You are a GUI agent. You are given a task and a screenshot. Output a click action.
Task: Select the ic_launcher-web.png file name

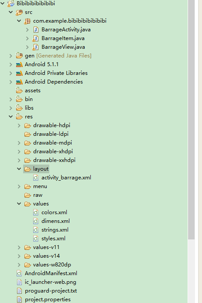click(50, 282)
